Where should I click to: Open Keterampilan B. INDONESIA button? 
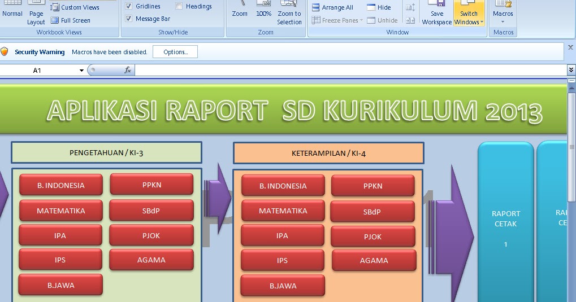click(x=283, y=185)
